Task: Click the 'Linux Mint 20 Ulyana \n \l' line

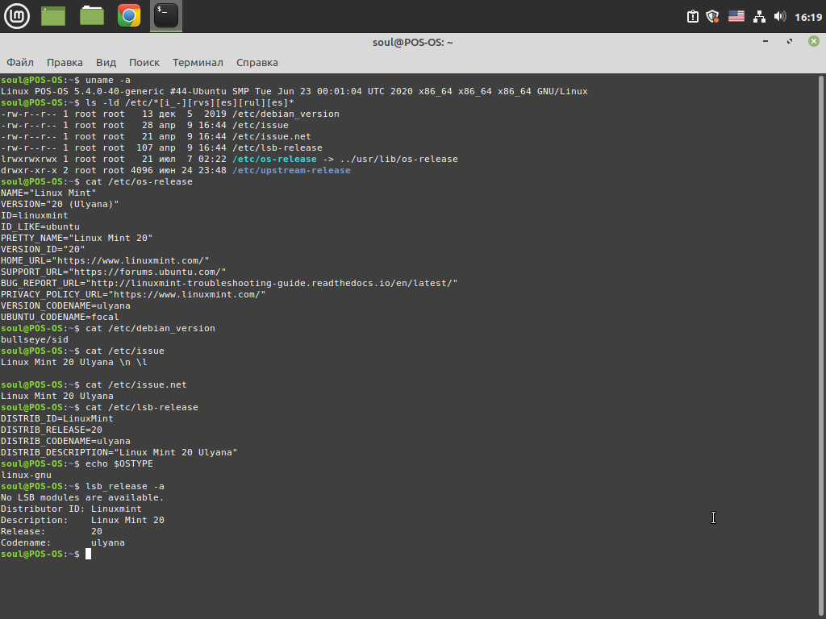Action: (x=73, y=362)
